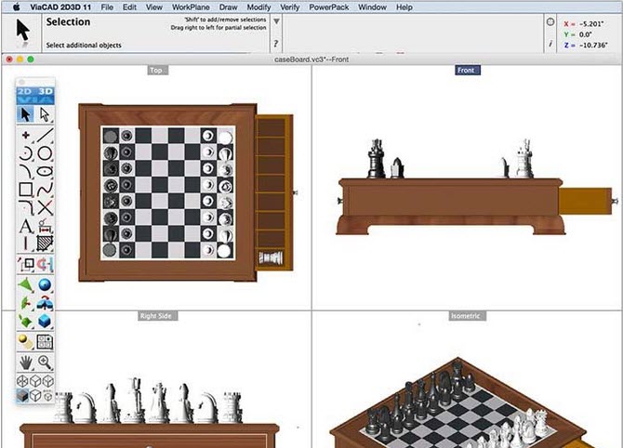Click the X coordinate field value
The image size is (623, 448).
click(x=591, y=24)
